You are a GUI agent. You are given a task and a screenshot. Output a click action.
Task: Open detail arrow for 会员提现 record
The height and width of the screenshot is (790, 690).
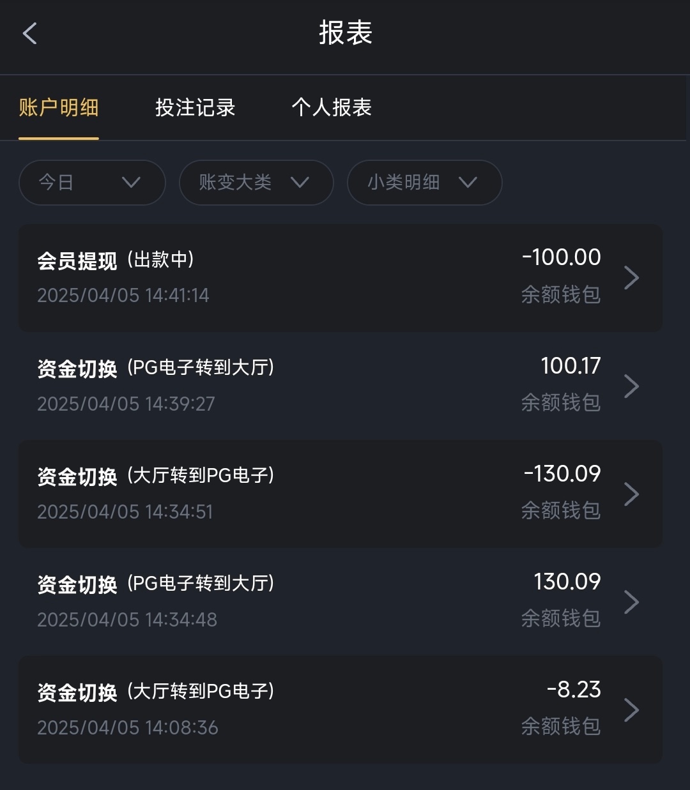tap(631, 278)
